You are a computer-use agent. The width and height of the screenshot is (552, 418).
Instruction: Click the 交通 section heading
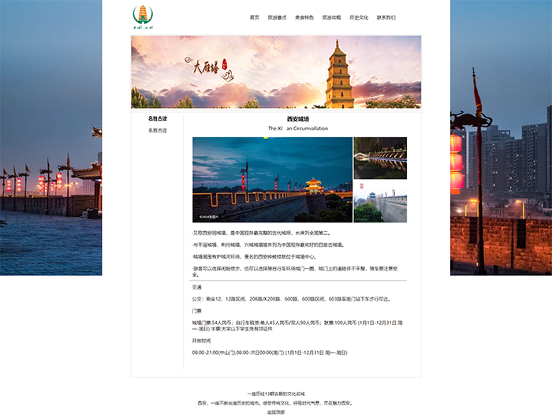(x=197, y=287)
